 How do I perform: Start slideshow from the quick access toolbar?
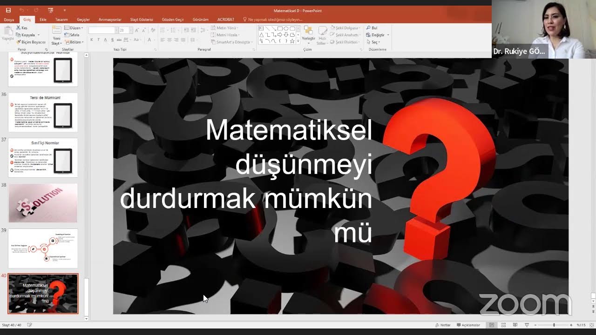(50, 10)
